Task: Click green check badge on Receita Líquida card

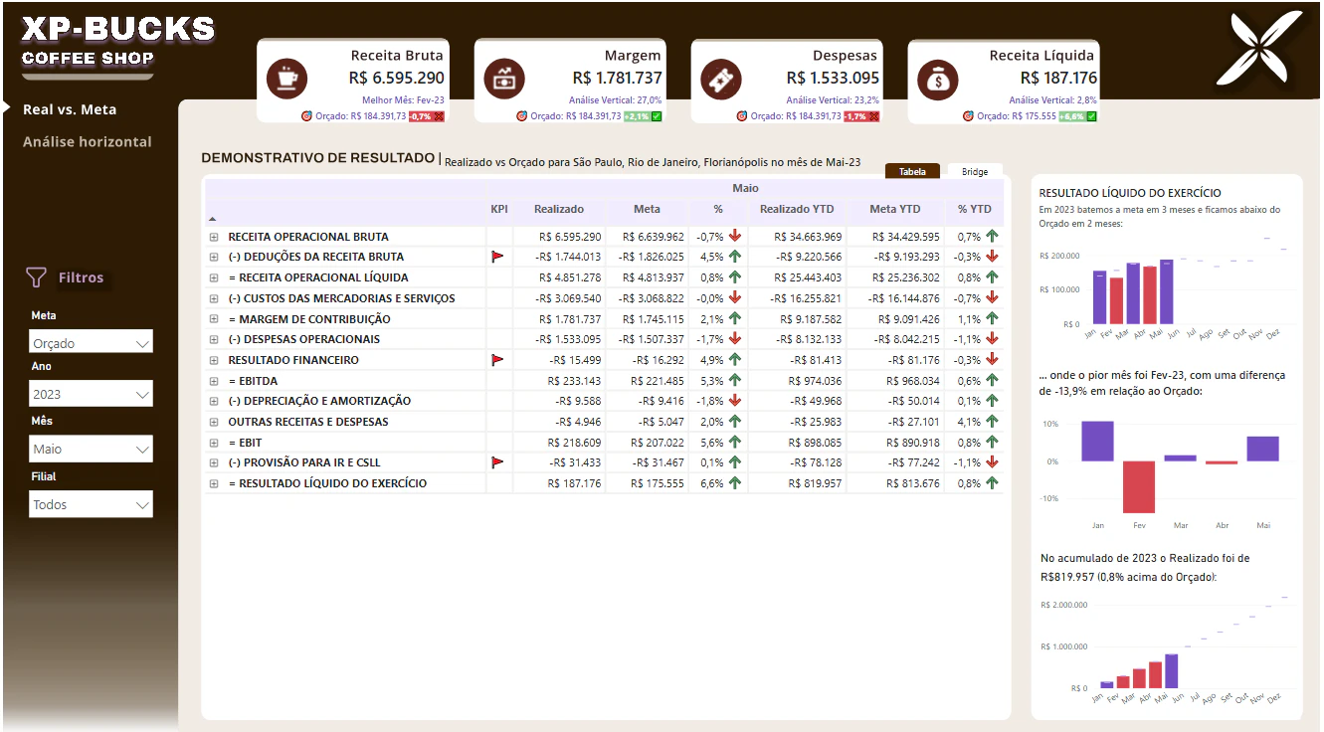Action: (x=1092, y=116)
